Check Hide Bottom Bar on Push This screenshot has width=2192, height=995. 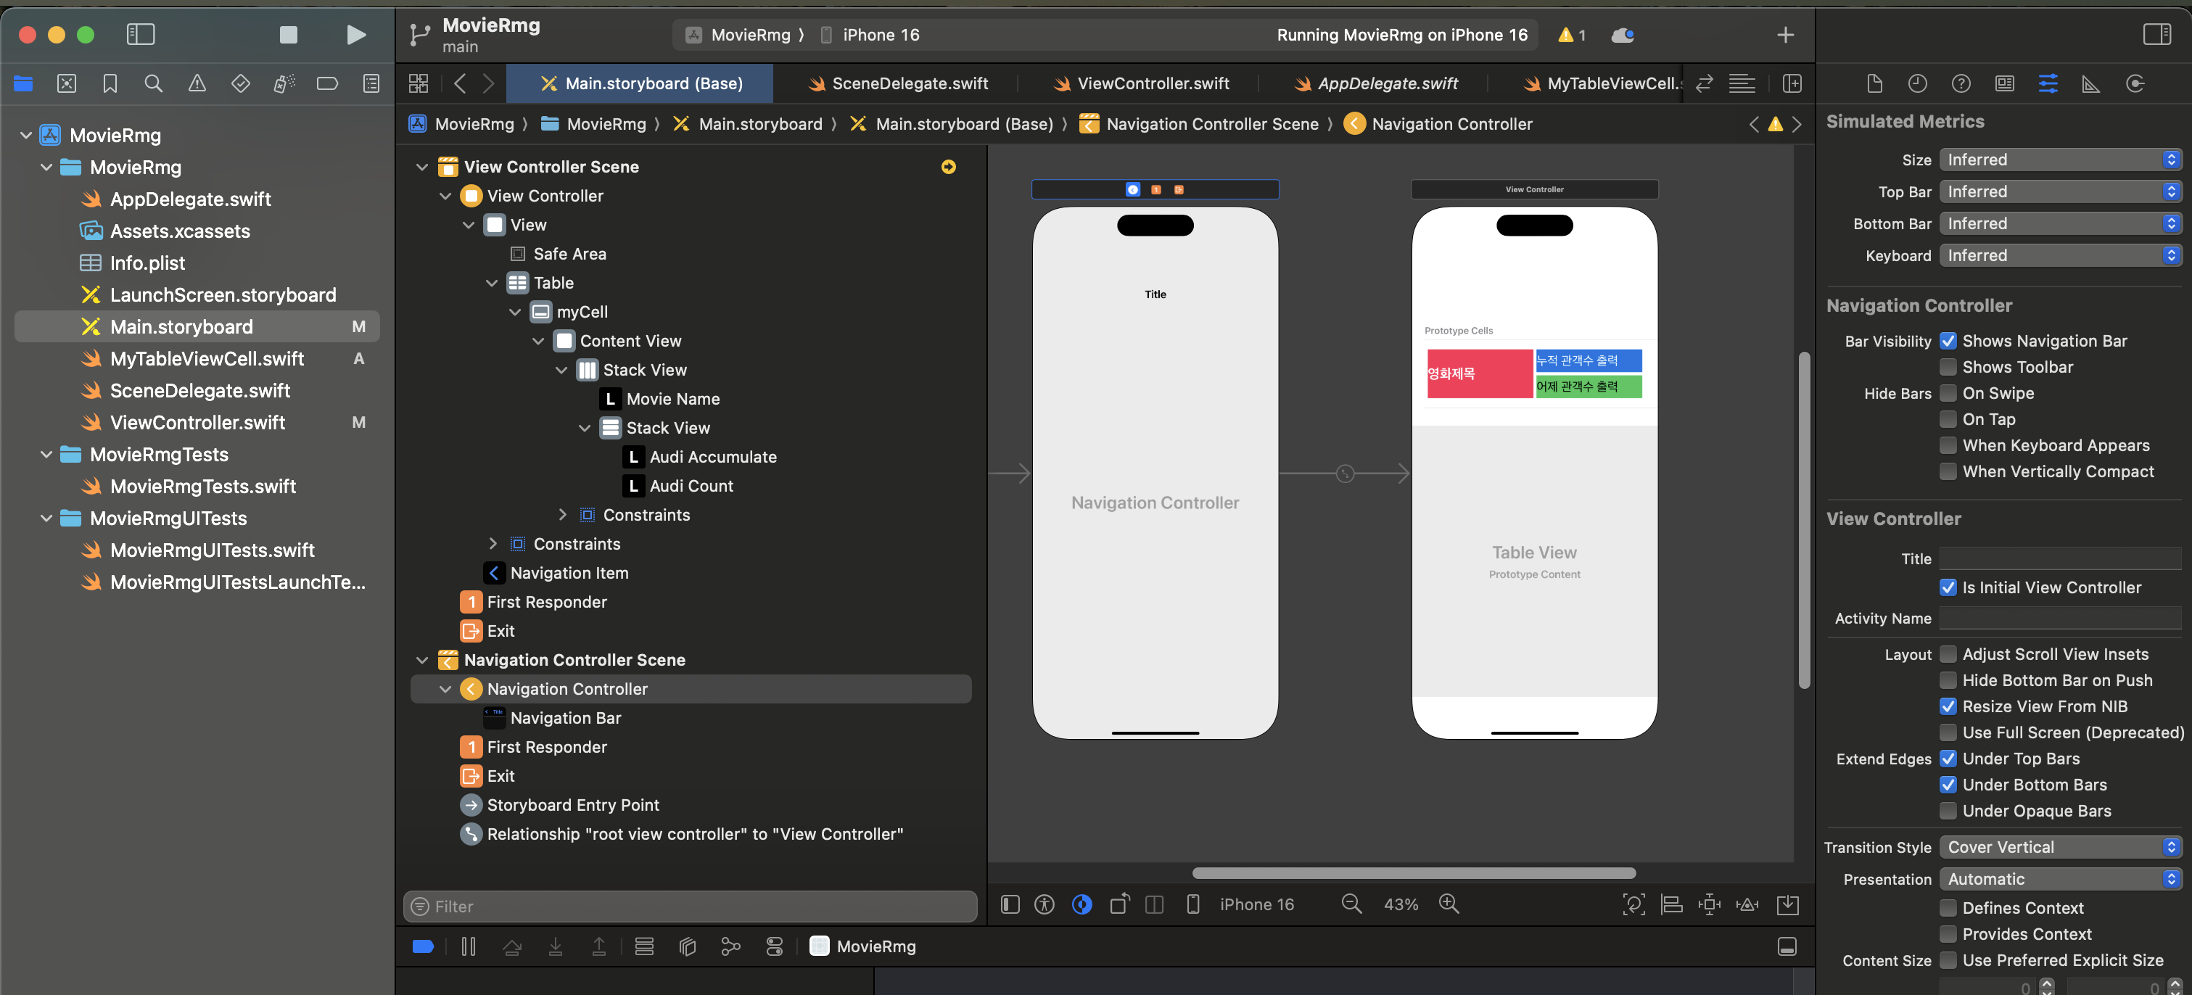click(x=1948, y=680)
